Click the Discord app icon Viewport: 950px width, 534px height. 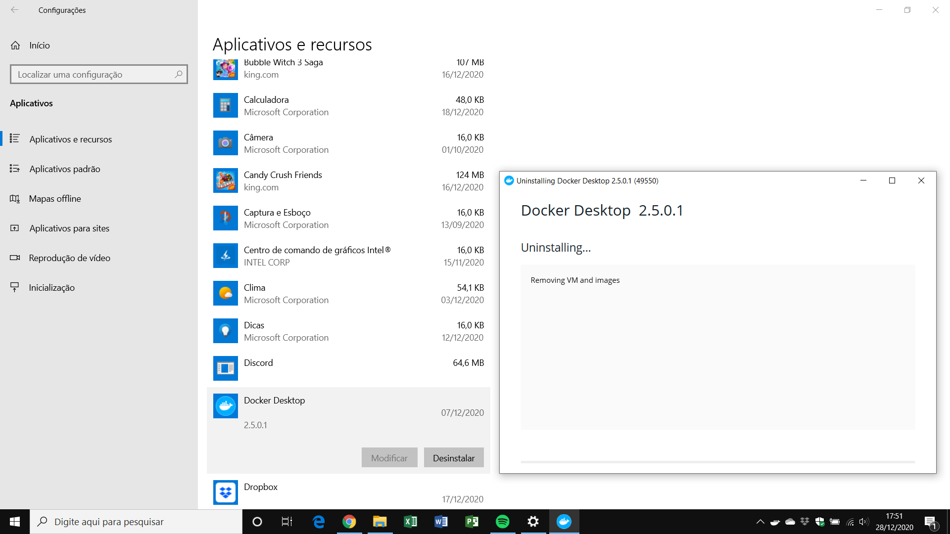pos(226,368)
